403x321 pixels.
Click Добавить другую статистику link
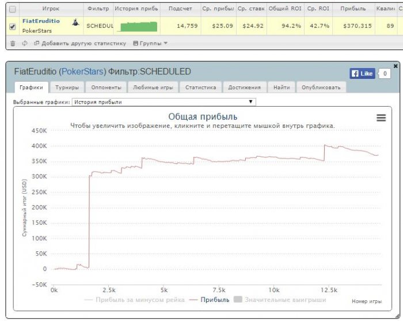pos(80,43)
